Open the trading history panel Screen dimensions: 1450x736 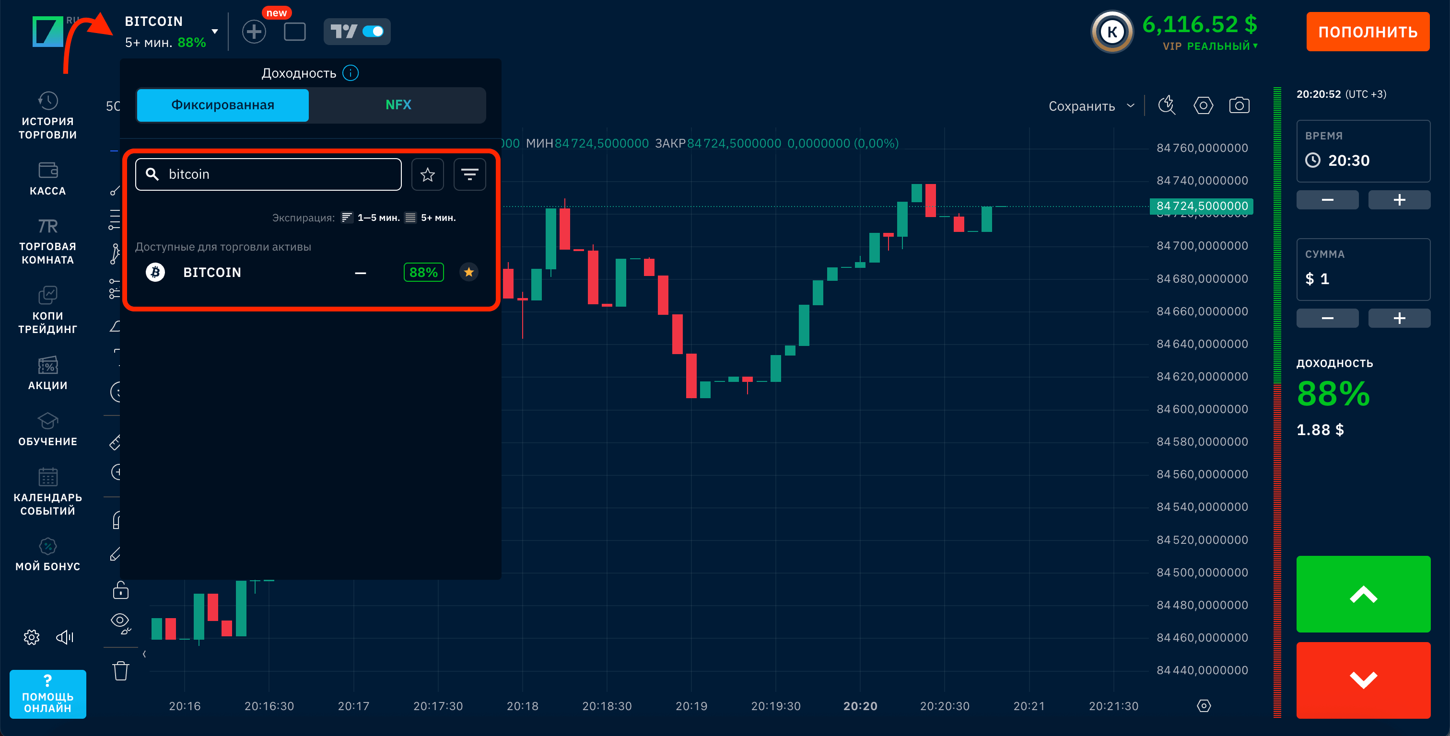pos(48,115)
